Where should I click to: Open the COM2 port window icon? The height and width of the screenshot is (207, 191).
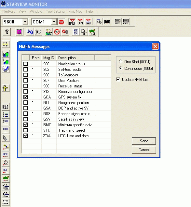tap(126, 22)
